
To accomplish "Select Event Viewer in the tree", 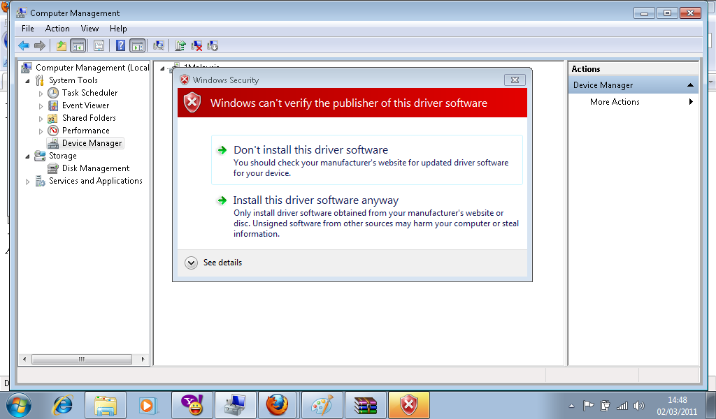I will tap(86, 105).
